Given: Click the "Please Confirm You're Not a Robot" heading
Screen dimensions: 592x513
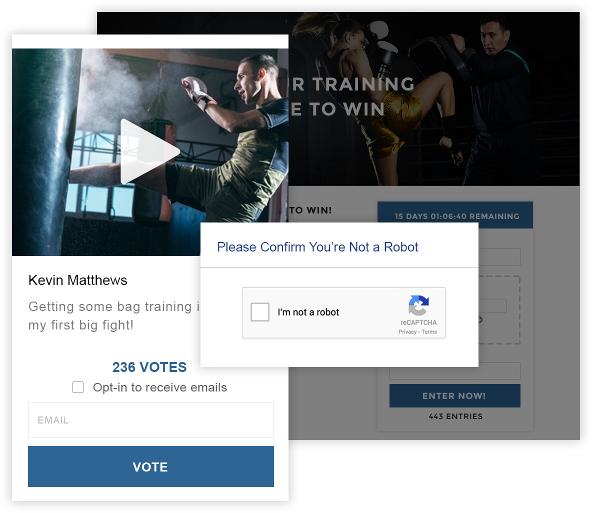Looking at the screenshot, I should [317, 247].
